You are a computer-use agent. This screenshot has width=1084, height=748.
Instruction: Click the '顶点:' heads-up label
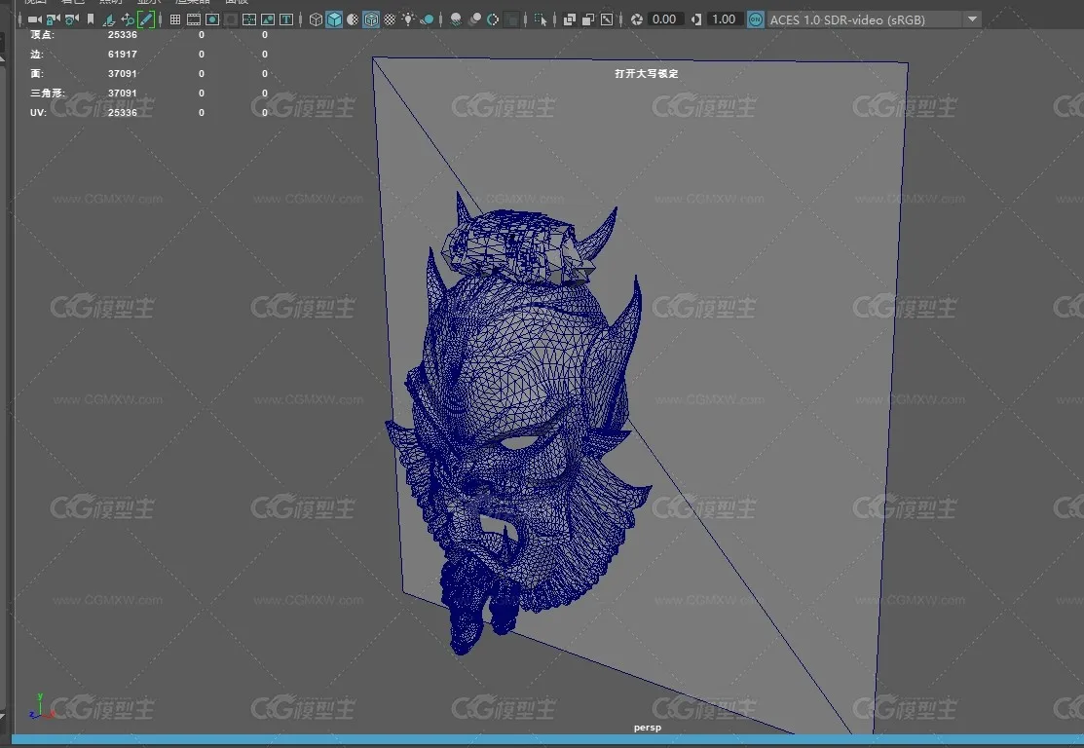click(x=42, y=34)
